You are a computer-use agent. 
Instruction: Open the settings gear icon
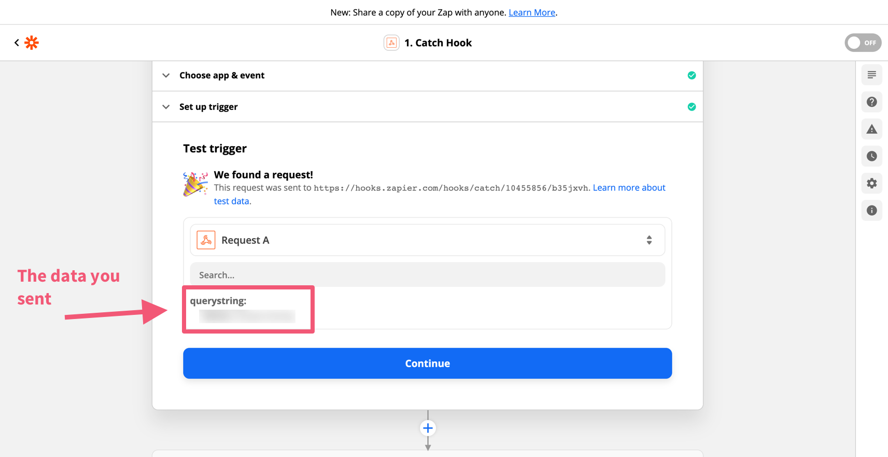872,183
